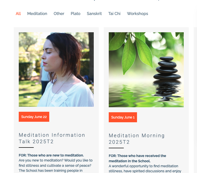Click the Sunday June 22 date badge

pos(34,117)
